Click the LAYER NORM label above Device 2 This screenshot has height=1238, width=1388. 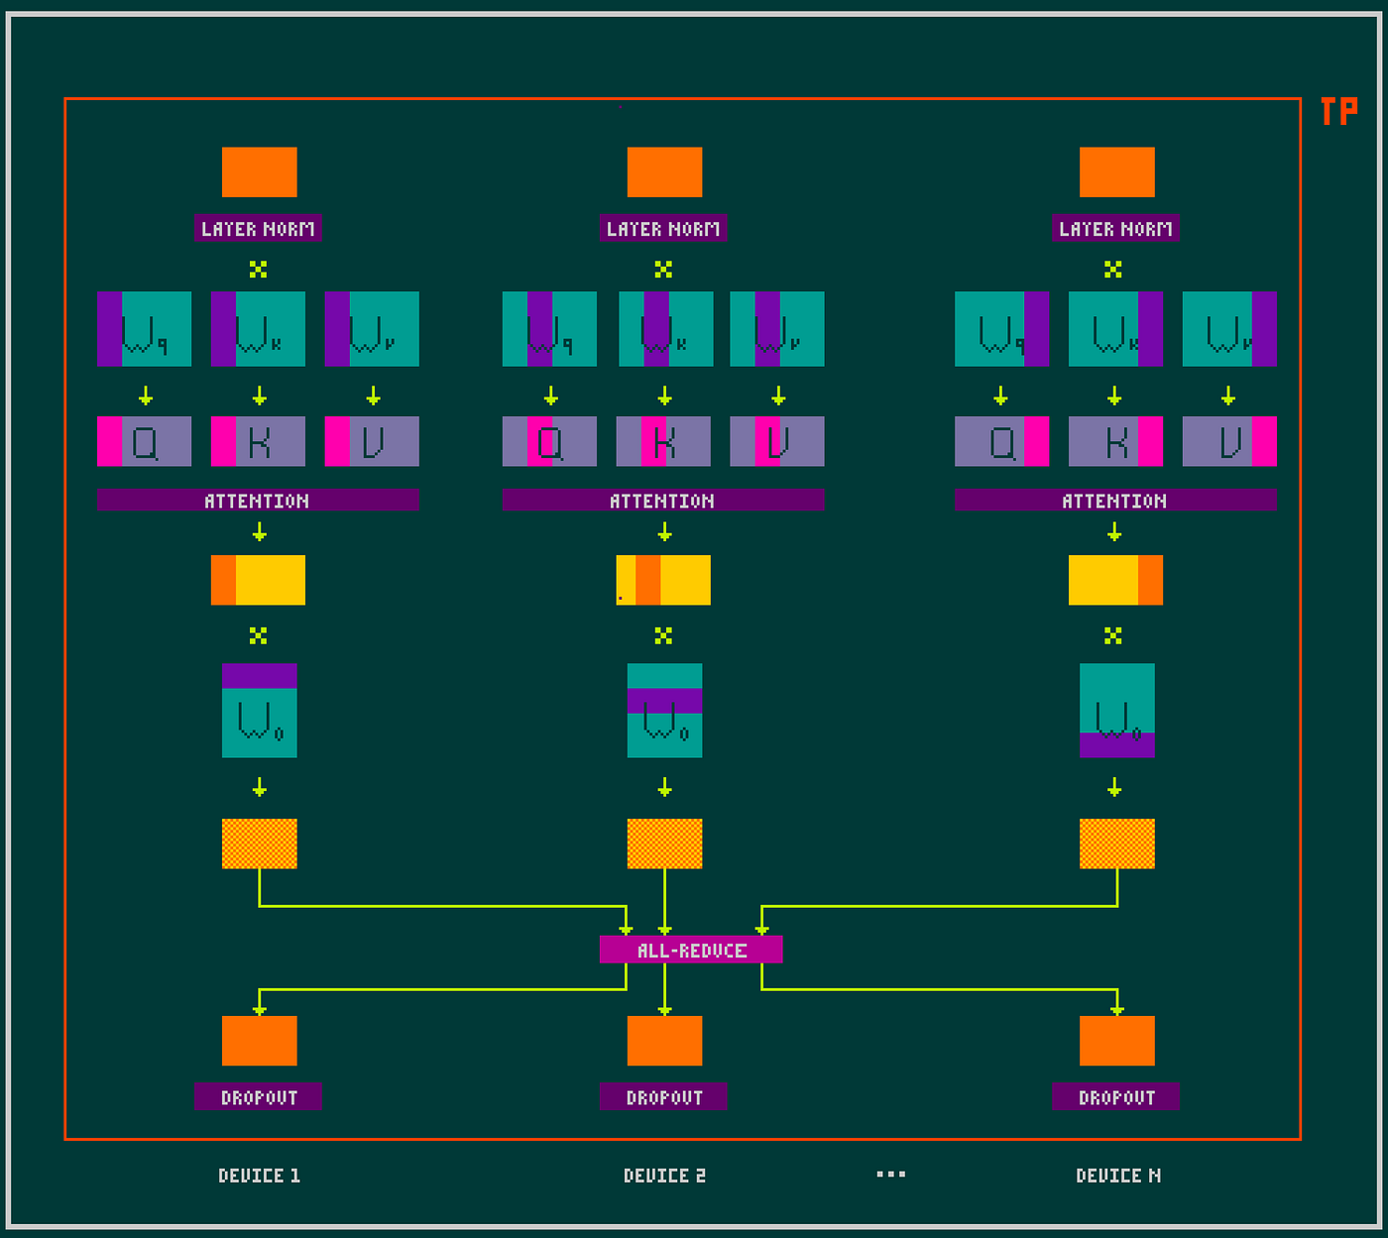point(663,229)
